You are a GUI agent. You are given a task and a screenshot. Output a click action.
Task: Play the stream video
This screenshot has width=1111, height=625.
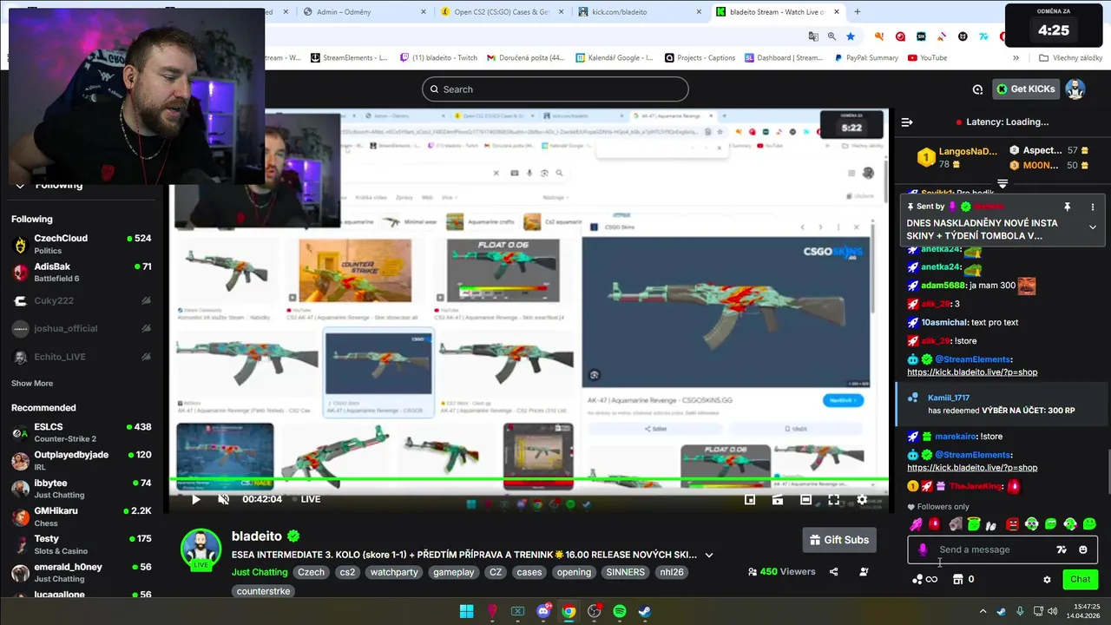(x=195, y=499)
